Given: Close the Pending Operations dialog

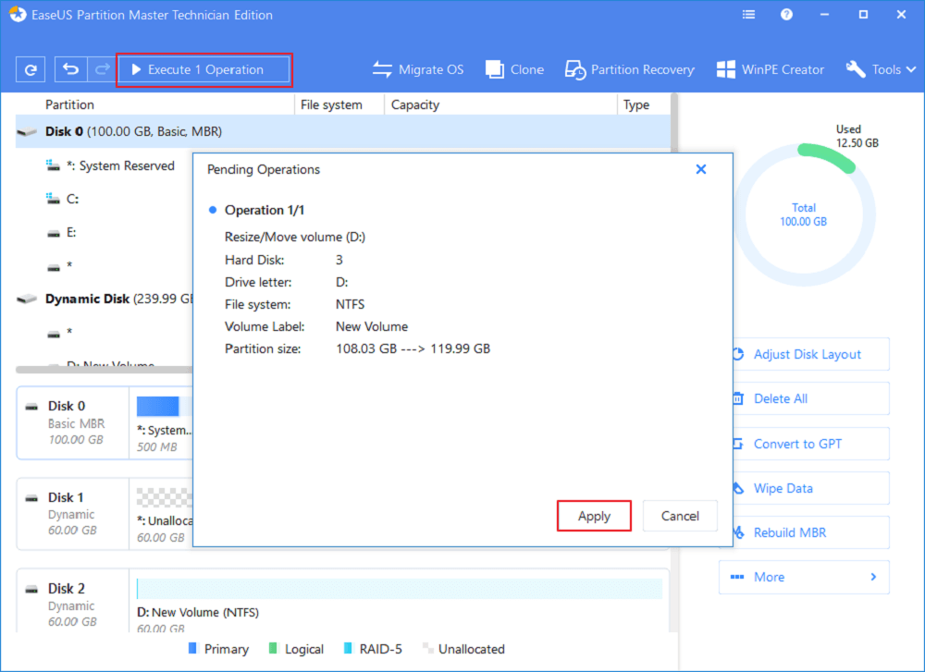Looking at the screenshot, I should 701,169.
